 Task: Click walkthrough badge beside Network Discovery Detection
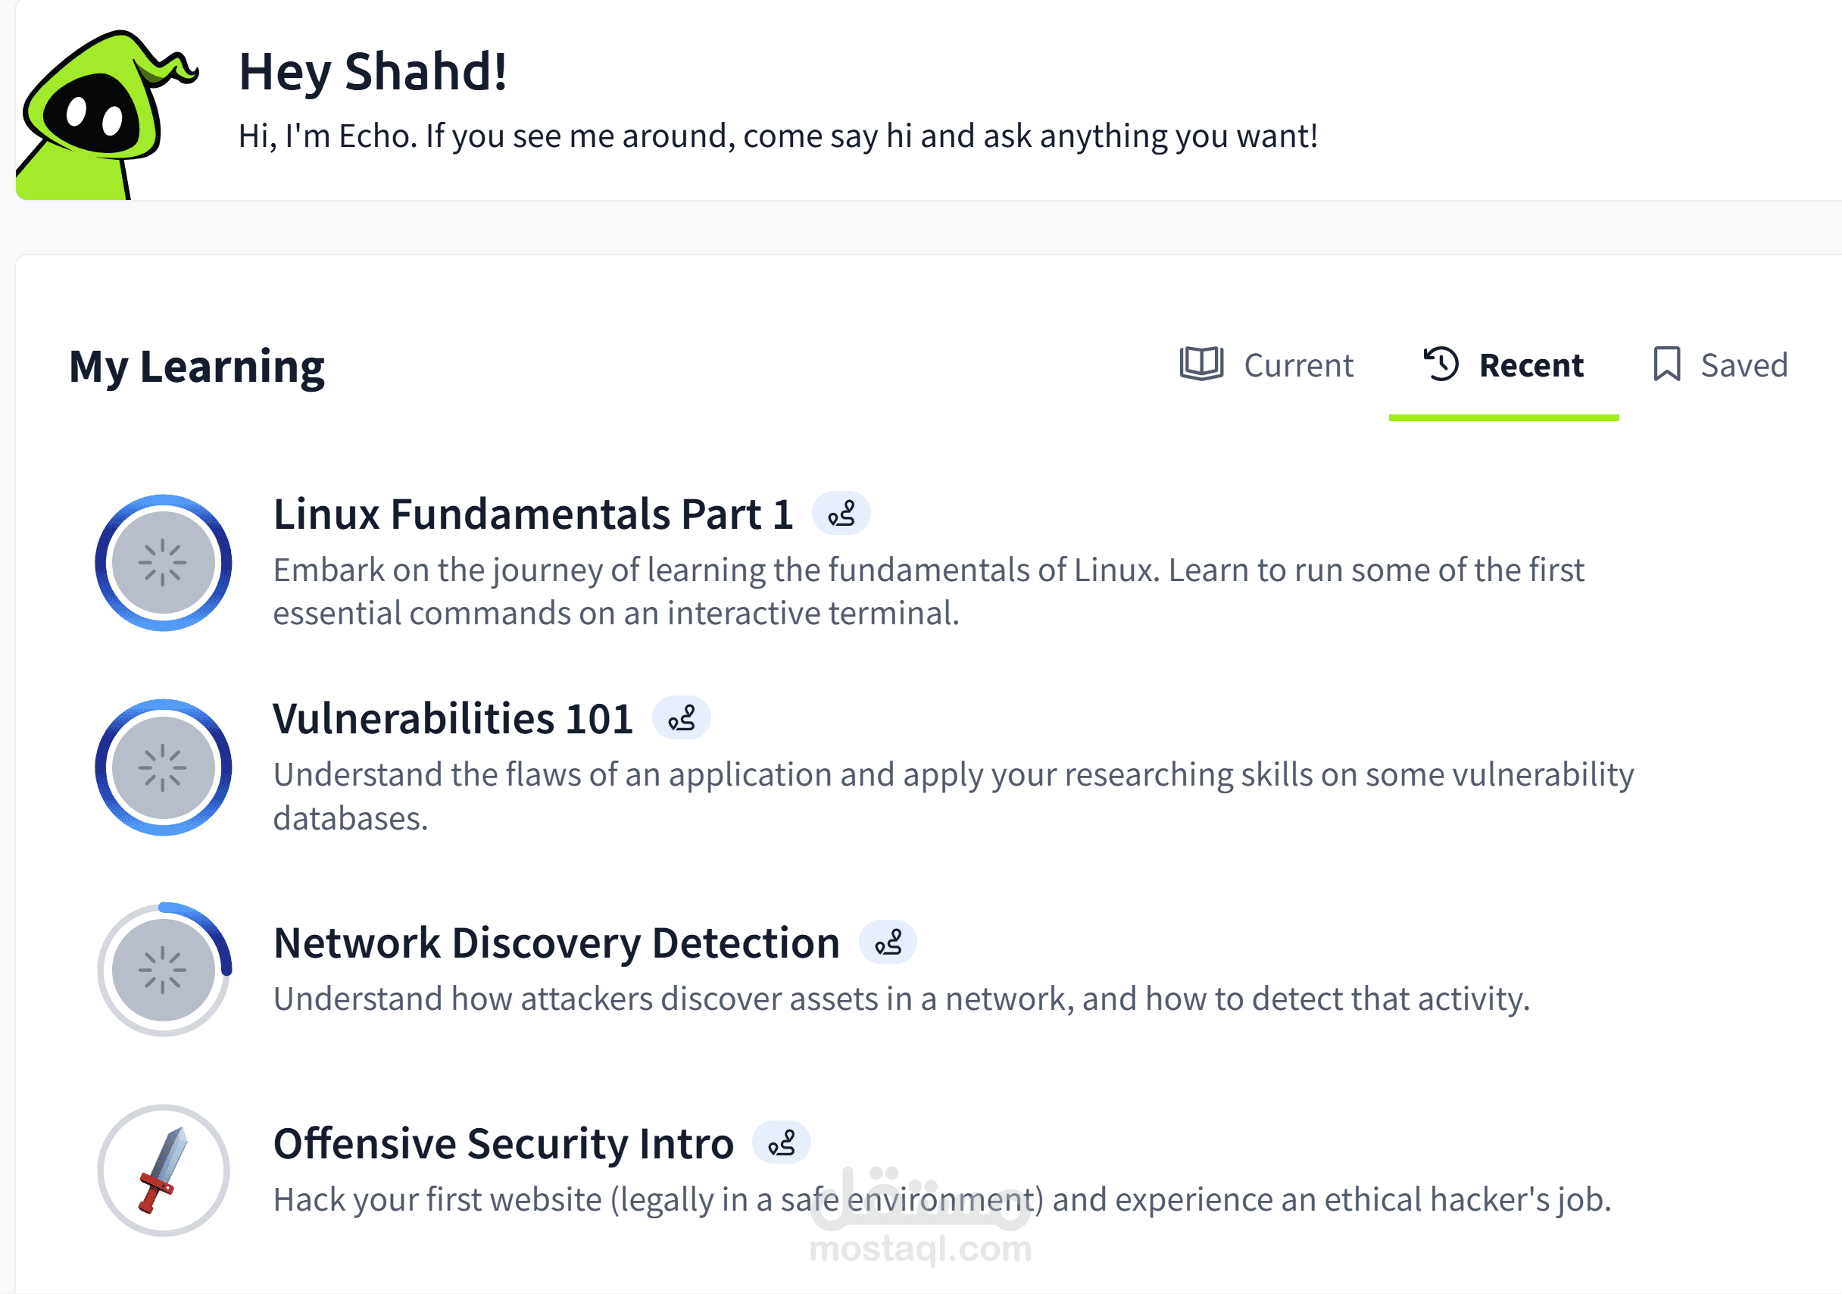888,942
